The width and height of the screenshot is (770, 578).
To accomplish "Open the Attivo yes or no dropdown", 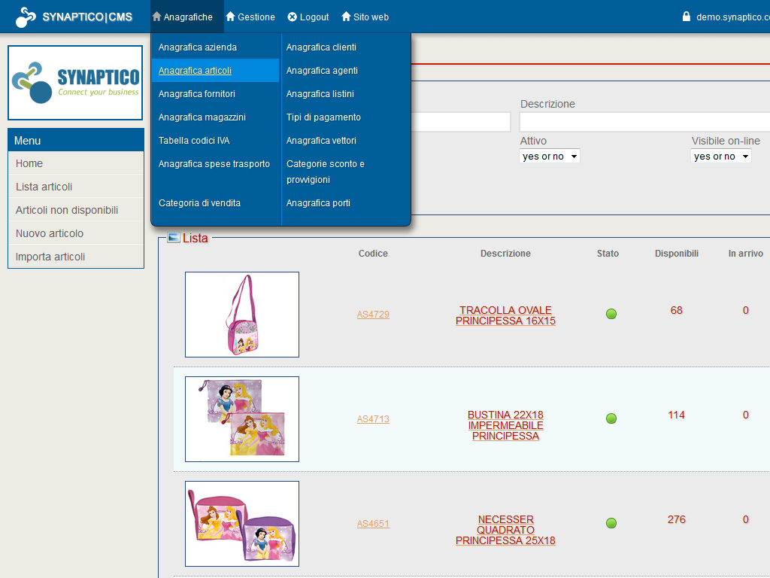I will [x=550, y=157].
